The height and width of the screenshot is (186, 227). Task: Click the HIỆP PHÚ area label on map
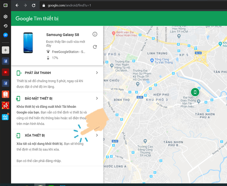click(161, 95)
